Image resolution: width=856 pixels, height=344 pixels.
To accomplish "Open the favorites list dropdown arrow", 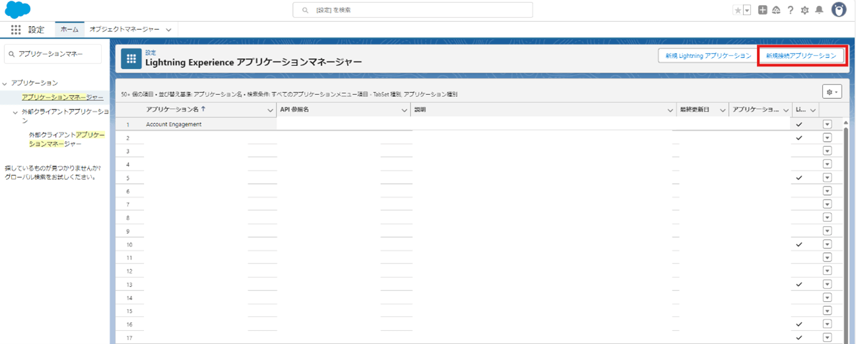I will (746, 11).
